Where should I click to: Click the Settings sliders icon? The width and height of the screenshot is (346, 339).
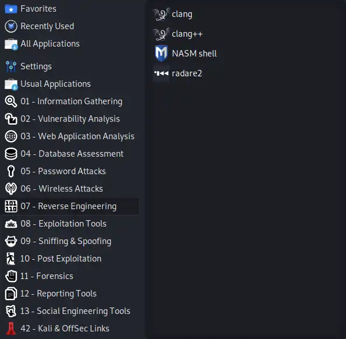point(11,66)
